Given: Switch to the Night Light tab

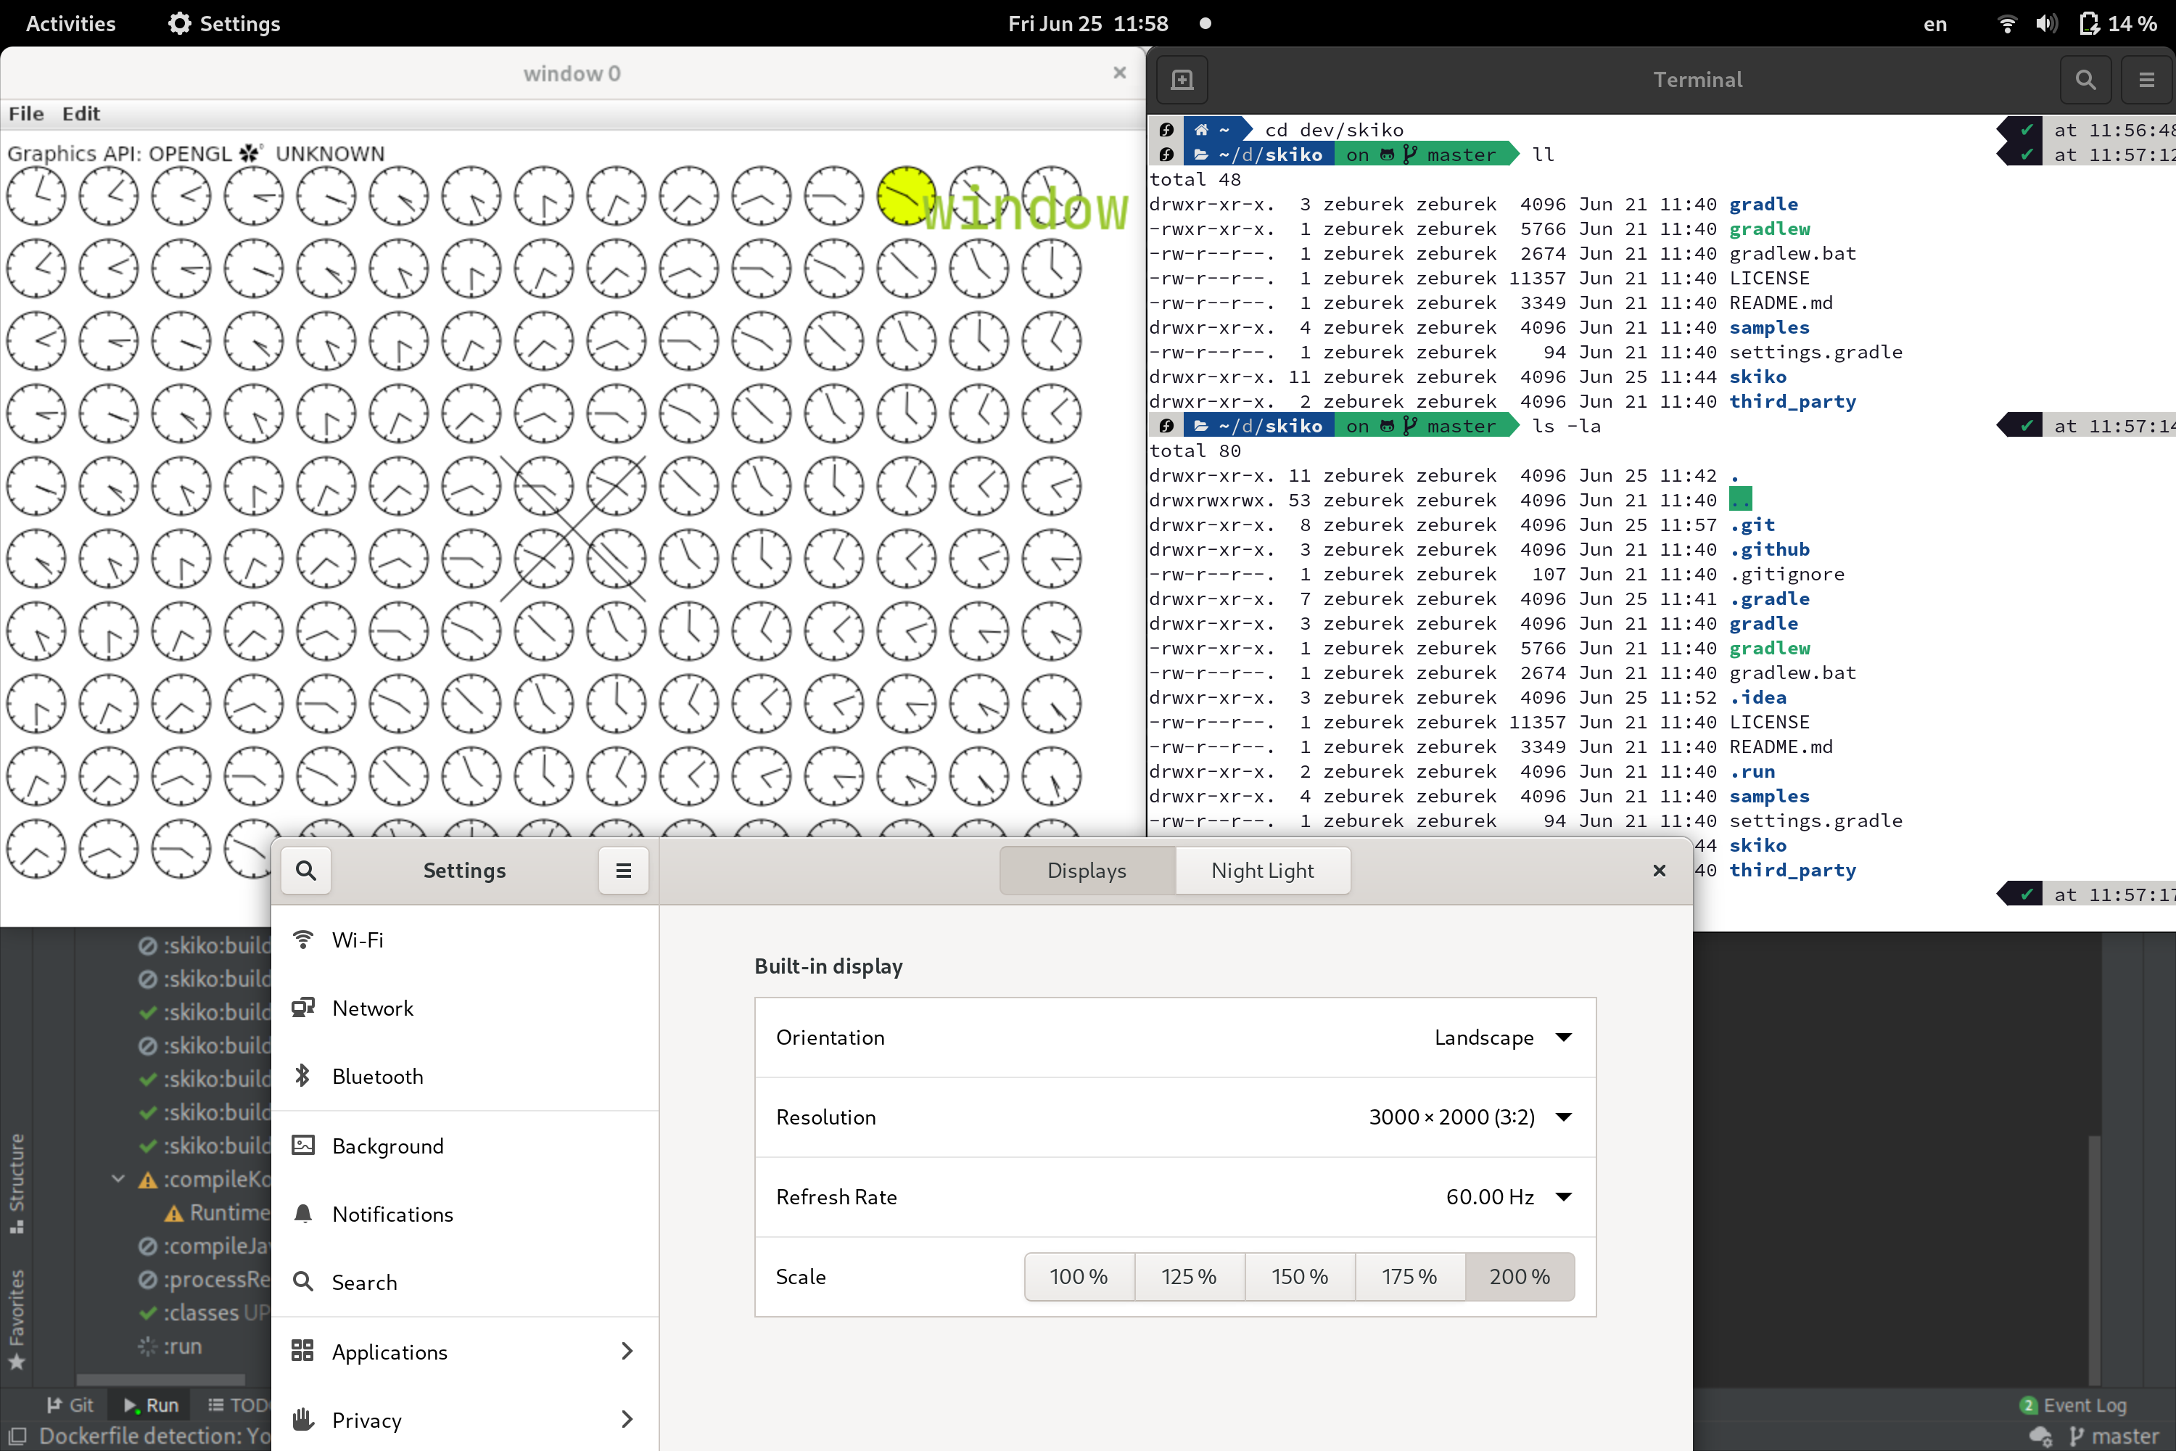Looking at the screenshot, I should [1262, 870].
